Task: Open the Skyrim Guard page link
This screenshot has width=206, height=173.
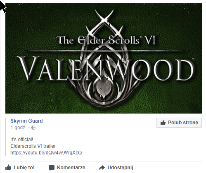Action: (27, 121)
